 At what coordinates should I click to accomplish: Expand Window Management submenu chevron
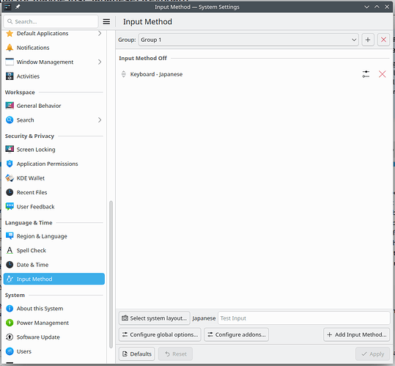(100, 62)
